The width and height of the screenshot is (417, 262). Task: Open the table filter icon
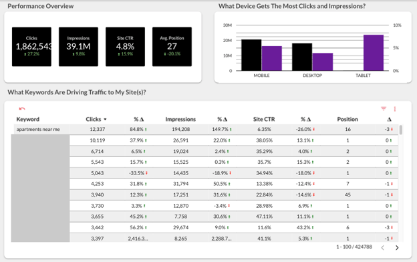[x=384, y=108]
